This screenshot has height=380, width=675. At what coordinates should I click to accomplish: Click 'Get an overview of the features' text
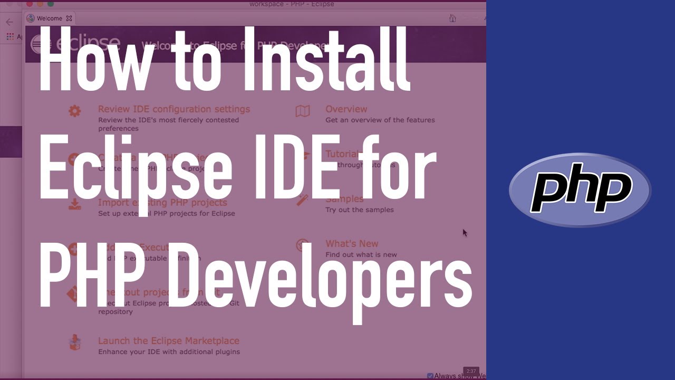tap(380, 120)
